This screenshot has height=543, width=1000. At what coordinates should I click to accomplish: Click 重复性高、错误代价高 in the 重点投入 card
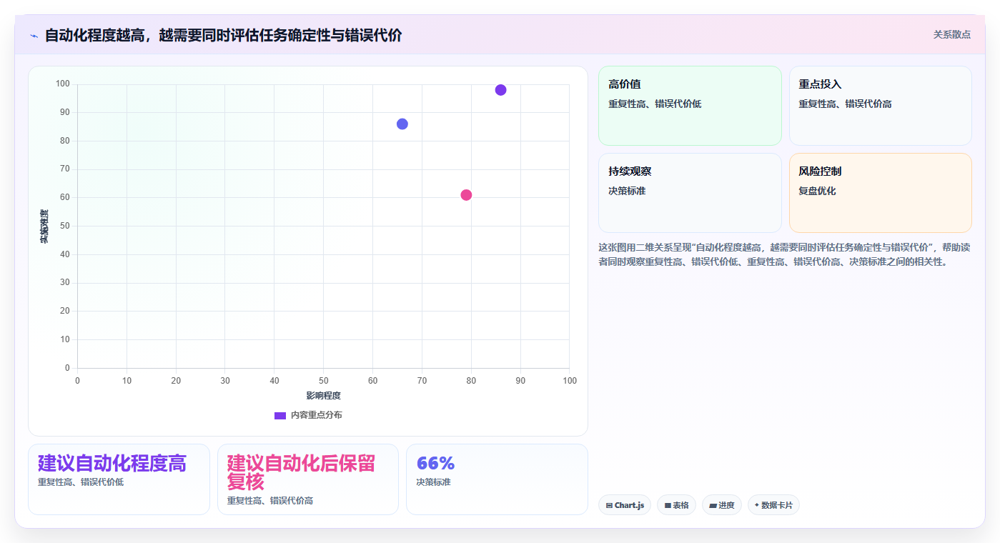point(845,104)
